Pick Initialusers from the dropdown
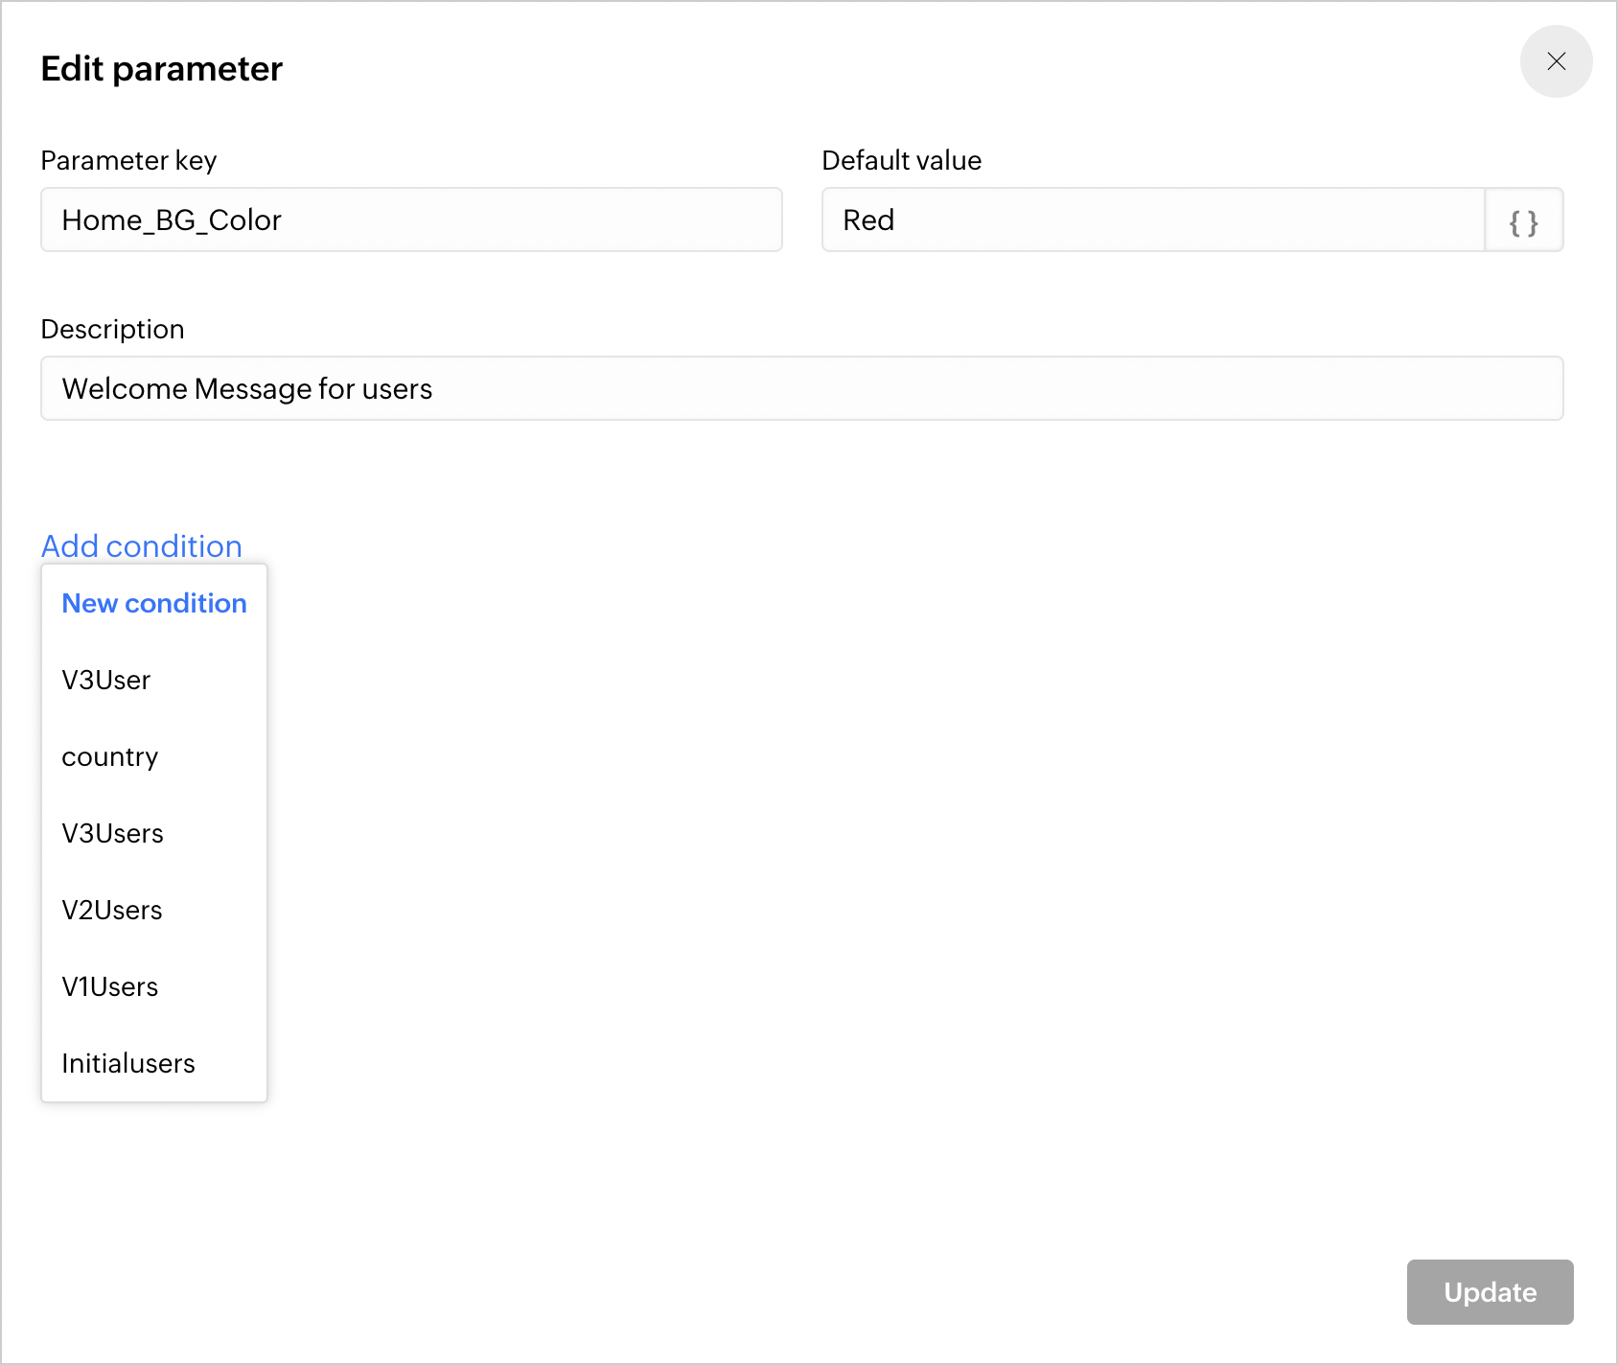The height and width of the screenshot is (1365, 1618). coord(128,1063)
